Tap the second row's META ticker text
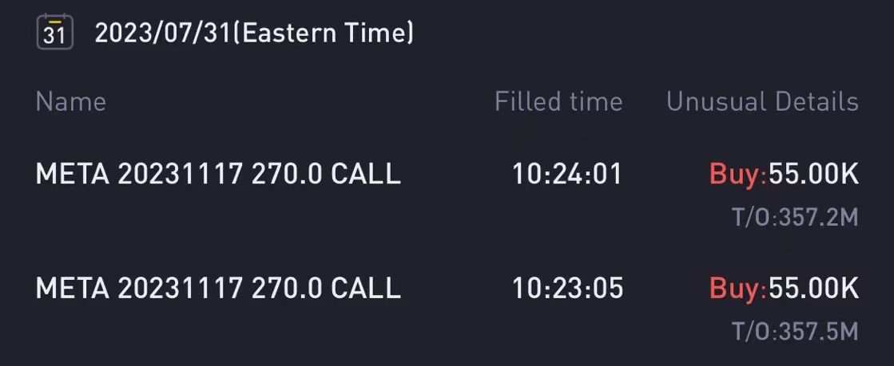Viewport: 894px width, 366px height. [73, 287]
